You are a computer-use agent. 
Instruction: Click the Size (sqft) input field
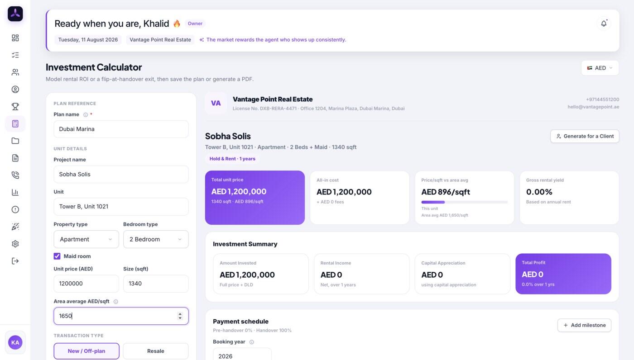[x=156, y=284]
